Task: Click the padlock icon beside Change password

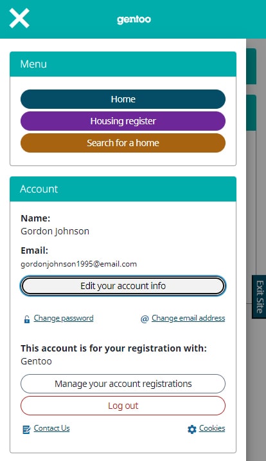Action: 27,319
